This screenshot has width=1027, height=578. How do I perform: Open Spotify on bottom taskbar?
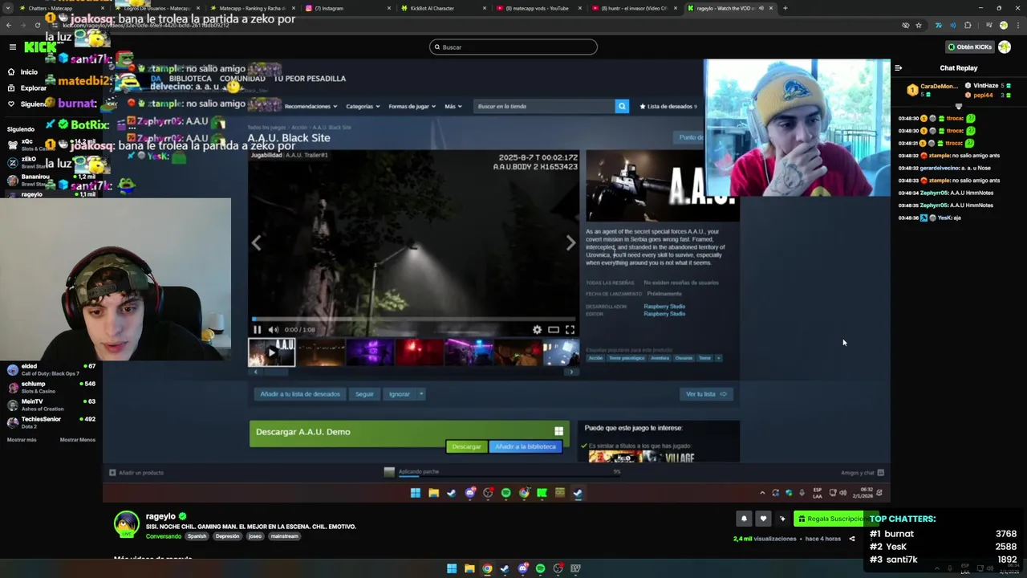(x=540, y=568)
